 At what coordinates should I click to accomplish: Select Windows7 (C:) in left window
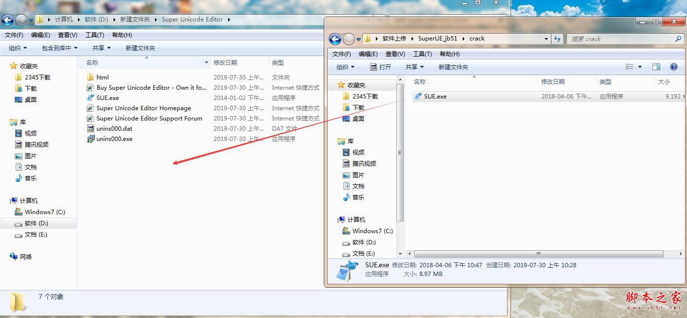(39, 212)
